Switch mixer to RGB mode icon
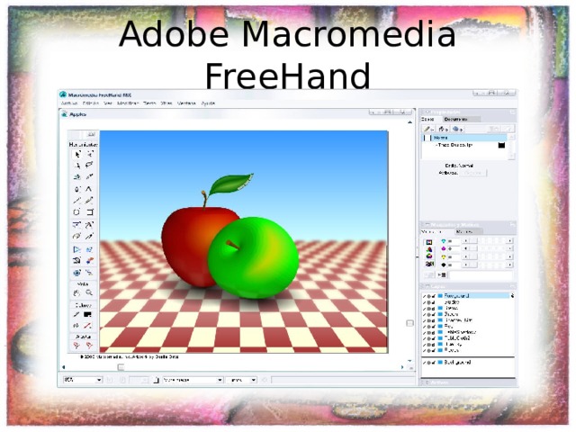The image size is (576, 432). tap(429, 249)
